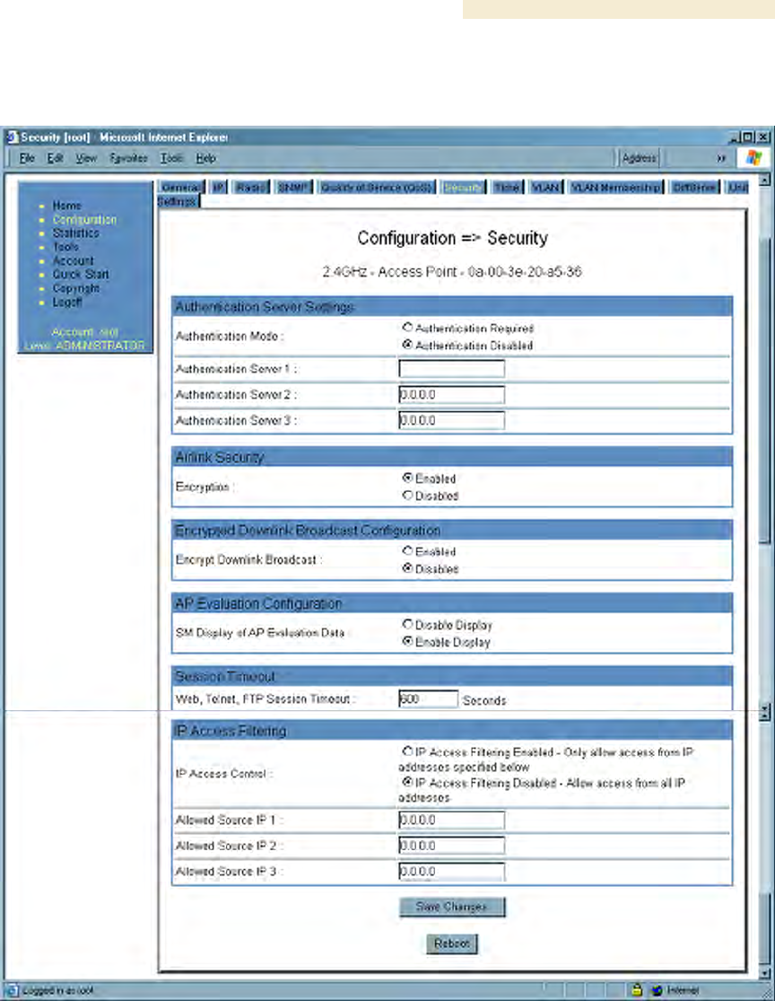Image resolution: width=775 pixels, height=1001 pixels.
Task: Switch to VLAN Membership tab
Action: (x=616, y=187)
